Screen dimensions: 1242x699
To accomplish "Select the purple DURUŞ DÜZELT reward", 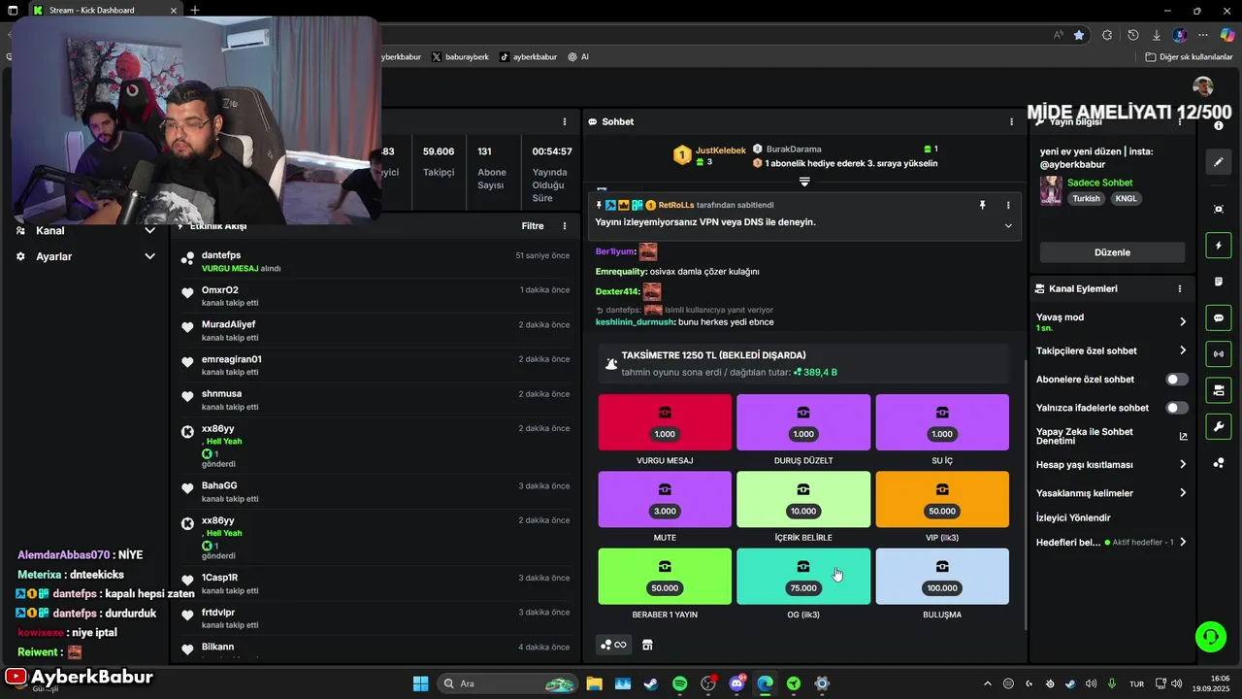I will 803,422.
